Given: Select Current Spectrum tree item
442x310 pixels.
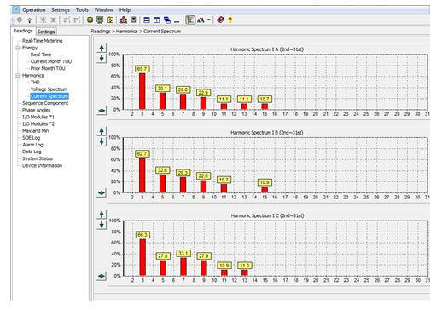Looking at the screenshot, I should (49, 96).
